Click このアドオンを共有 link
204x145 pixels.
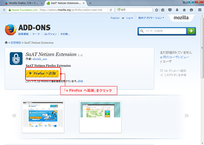175,75
